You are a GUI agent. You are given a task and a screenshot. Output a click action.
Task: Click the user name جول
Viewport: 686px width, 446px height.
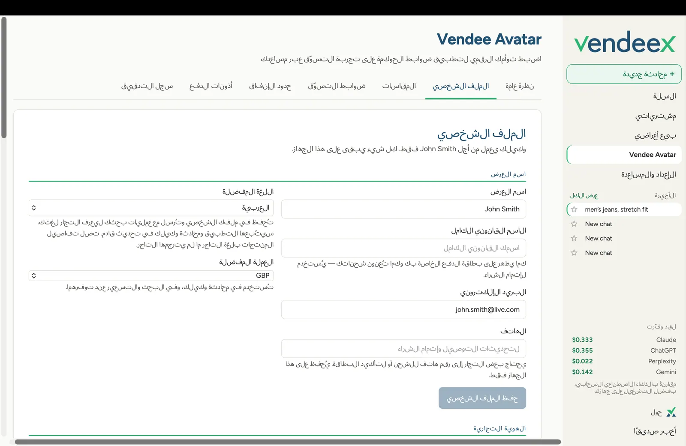(656, 413)
